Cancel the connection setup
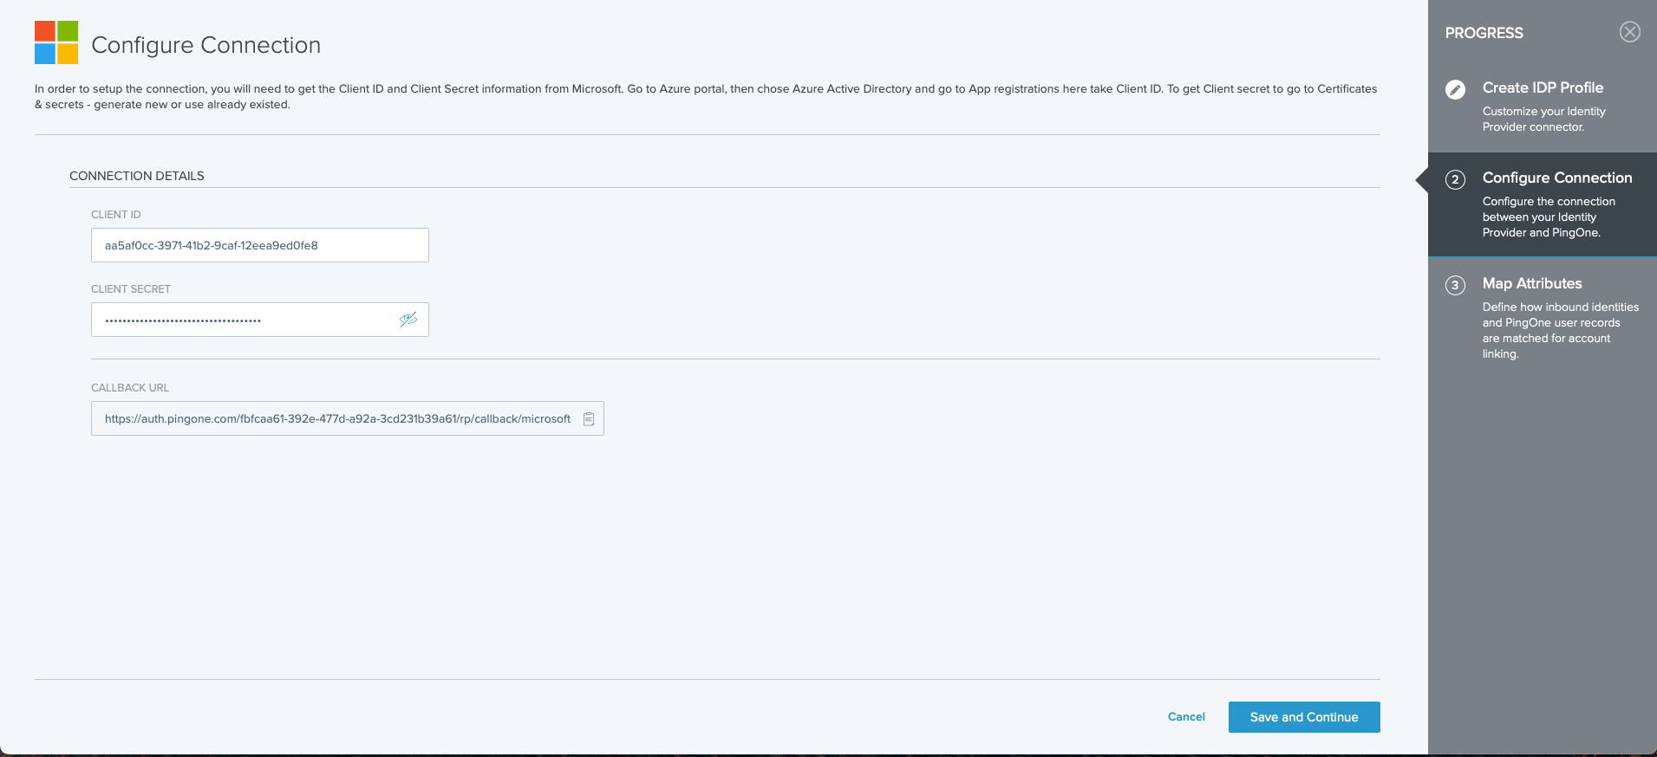This screenshot has height=757, width=1657. (x=1186, y=716)
